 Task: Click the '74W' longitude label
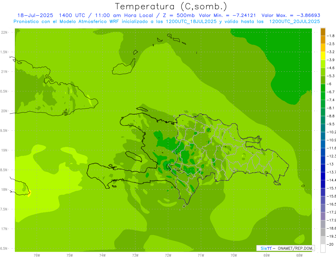coord(102,255)
